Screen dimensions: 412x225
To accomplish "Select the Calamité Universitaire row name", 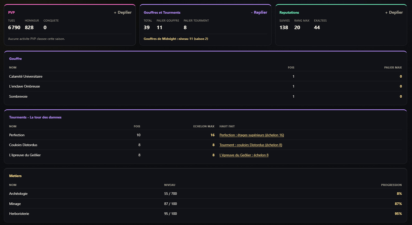I will pos(26,76).
